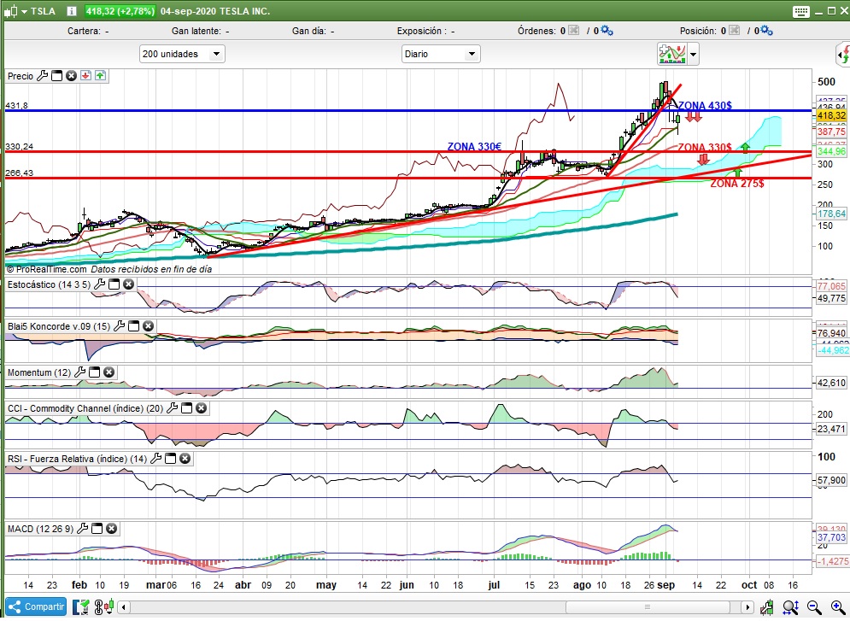Image resolution: width=850 pixels, height=621 pixels.
Task: Click the red down-arrow icon beside Precio
Action: pyautogui.click(x=85, y=76)
